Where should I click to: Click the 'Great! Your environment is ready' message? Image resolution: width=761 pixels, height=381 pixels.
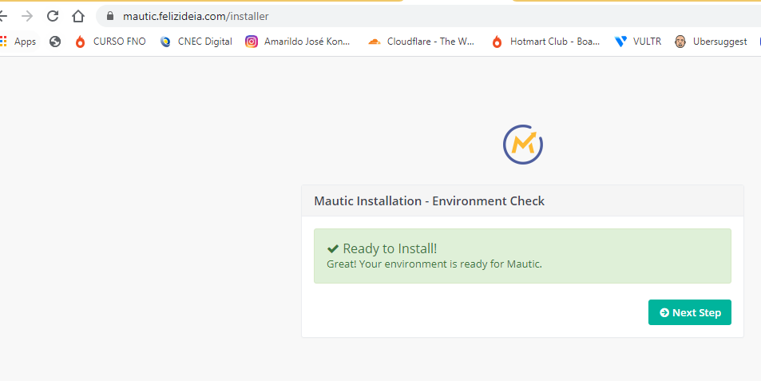pyautogui.click(x=434, y=264)
